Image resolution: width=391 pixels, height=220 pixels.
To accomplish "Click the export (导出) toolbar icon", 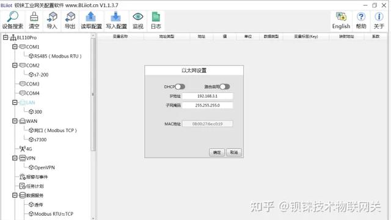I will point(70,20).
